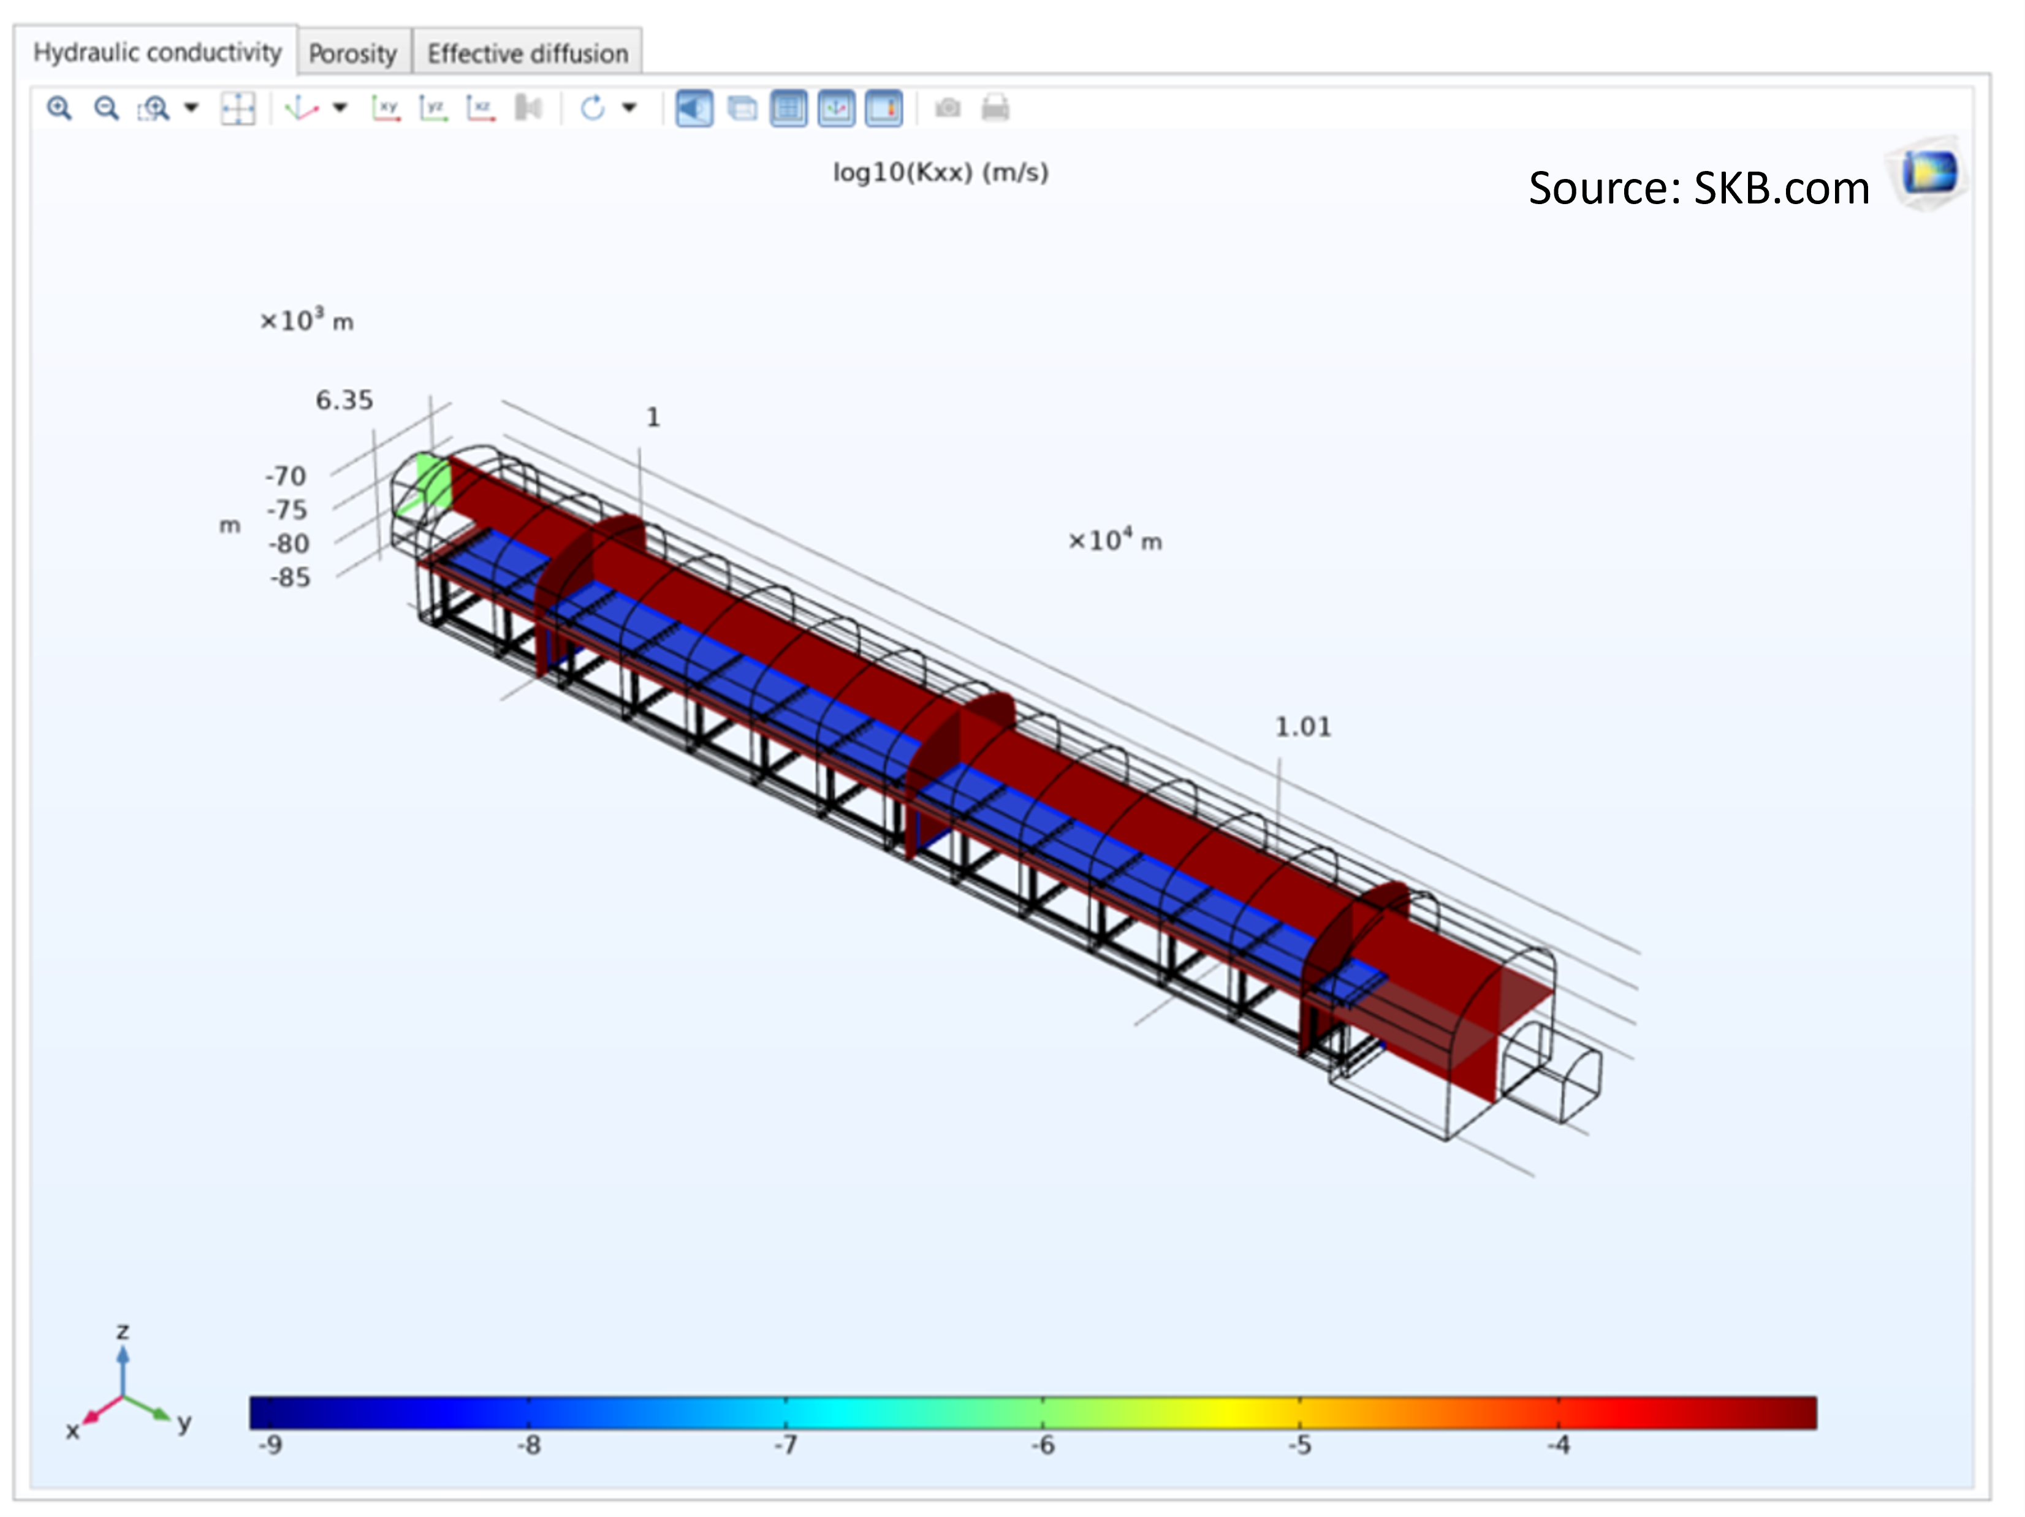This screenshot has width=2025, height=1517.
Task: Select the Zoom Box tool
Action: click(154, 108)
